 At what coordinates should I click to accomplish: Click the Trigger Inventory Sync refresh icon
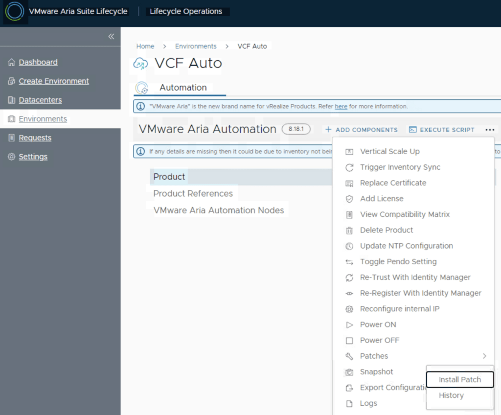[349, 167]
